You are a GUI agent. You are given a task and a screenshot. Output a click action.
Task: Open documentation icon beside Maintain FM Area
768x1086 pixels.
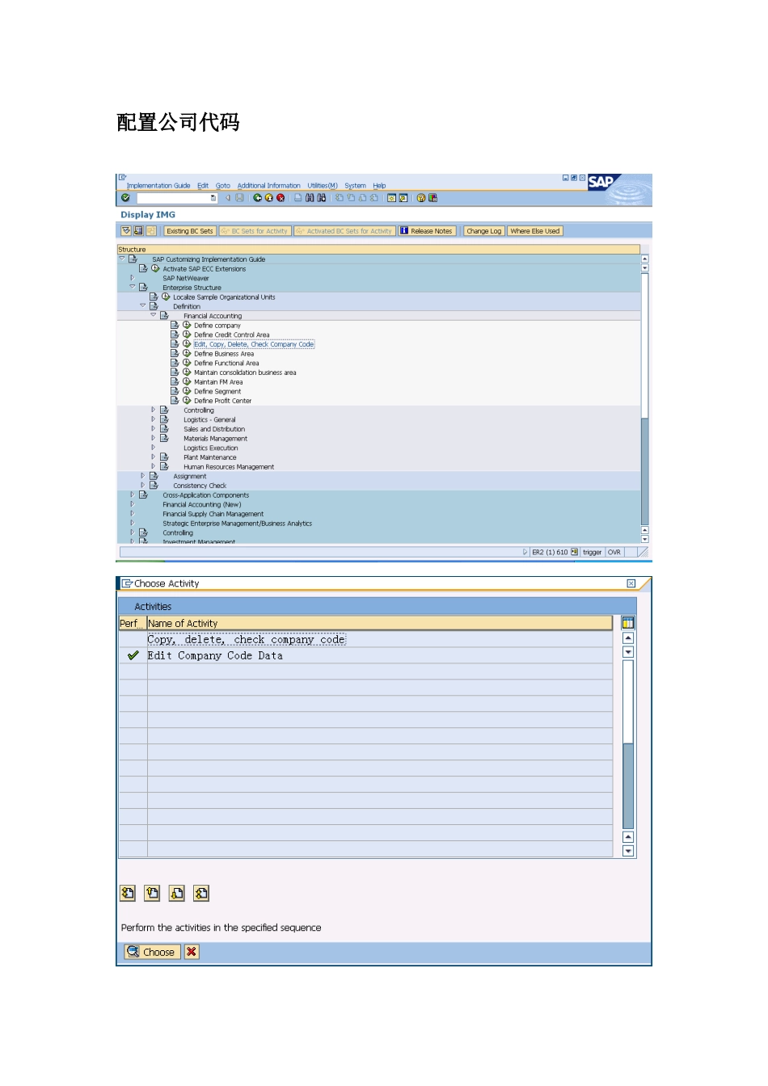[175, 381]
